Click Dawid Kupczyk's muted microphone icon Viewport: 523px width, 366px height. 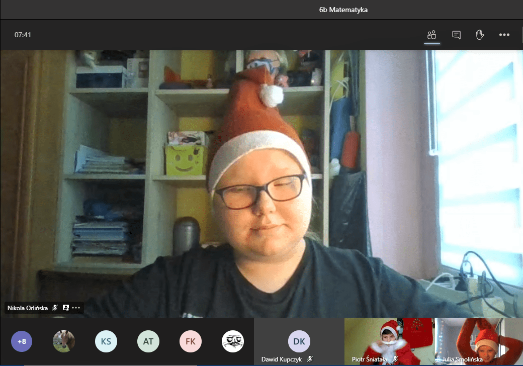pyautogui.click(x=310, y=359)
